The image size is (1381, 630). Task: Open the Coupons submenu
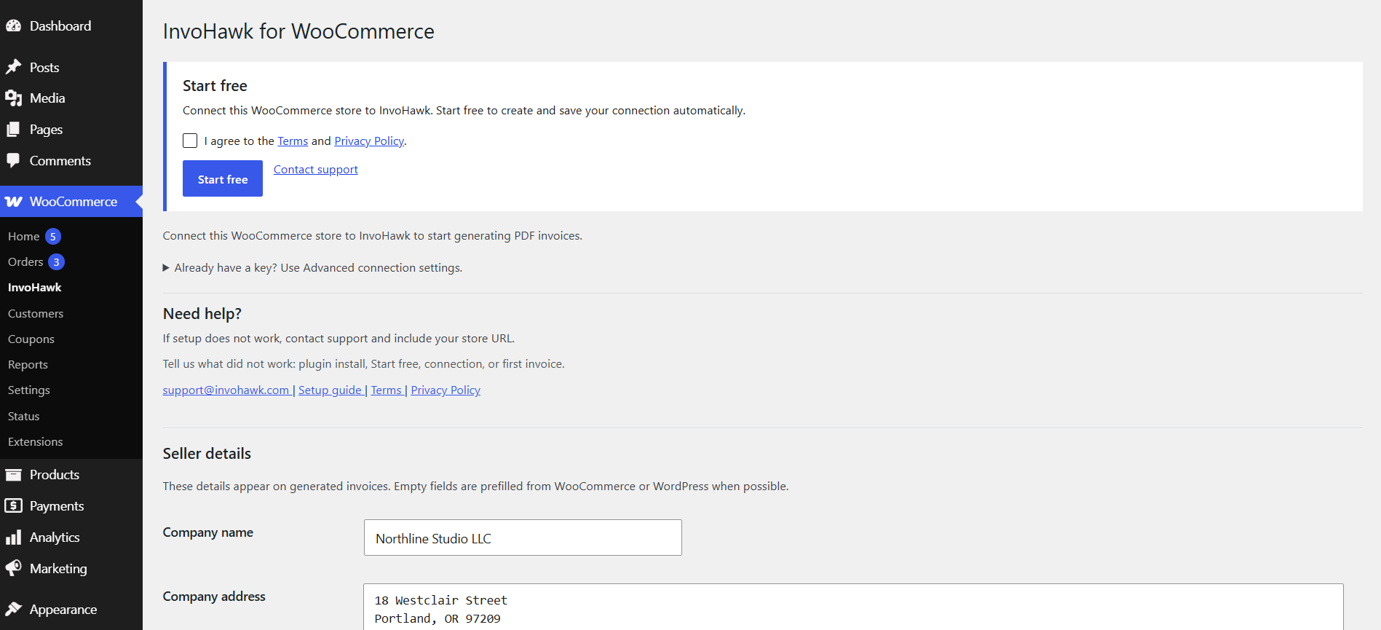pos(31,339)
